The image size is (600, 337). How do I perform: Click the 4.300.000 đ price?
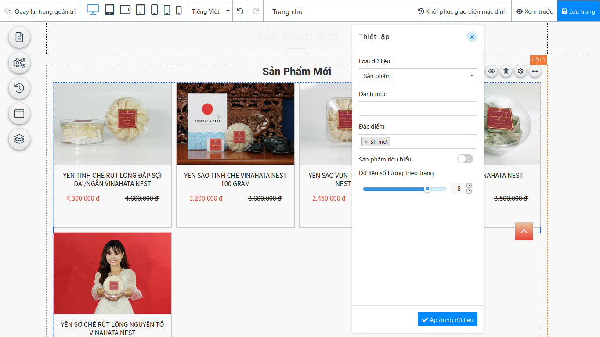pos(83,198)
